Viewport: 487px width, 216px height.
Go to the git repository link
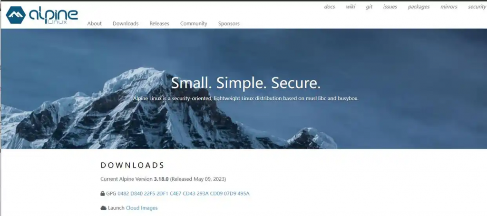pos(369,7)
